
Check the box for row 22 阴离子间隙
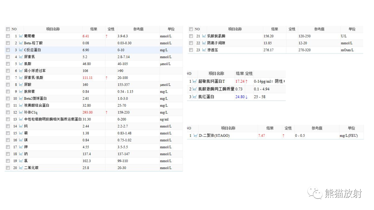[x=191, y=43]
